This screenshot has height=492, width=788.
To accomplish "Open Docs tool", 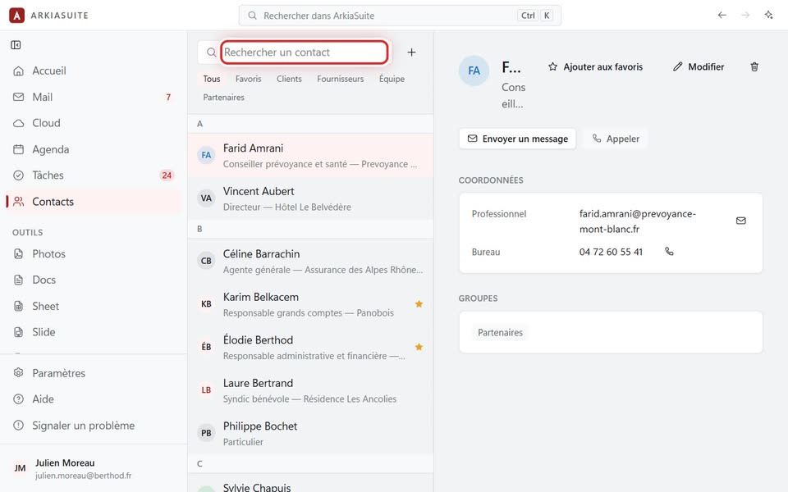I will pos(94,280).
